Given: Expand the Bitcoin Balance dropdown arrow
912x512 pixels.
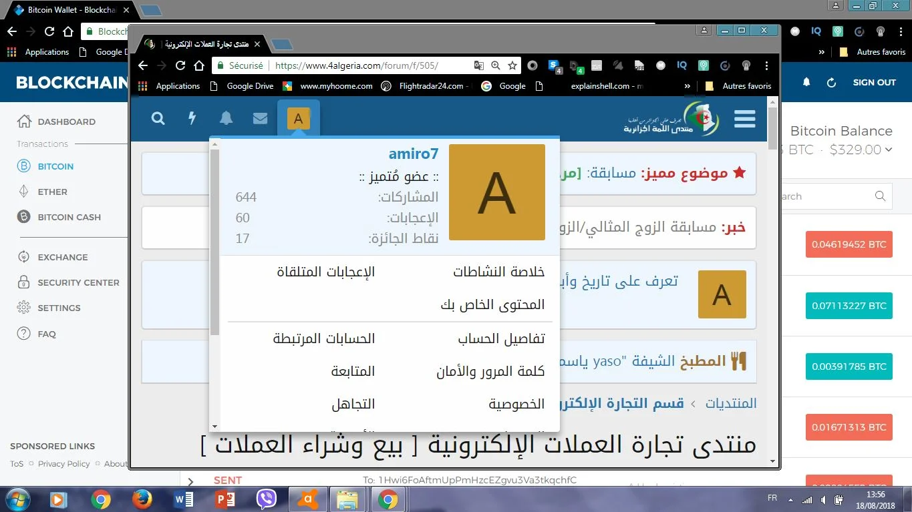Looking at the screenshot, I should coord(889,150).
